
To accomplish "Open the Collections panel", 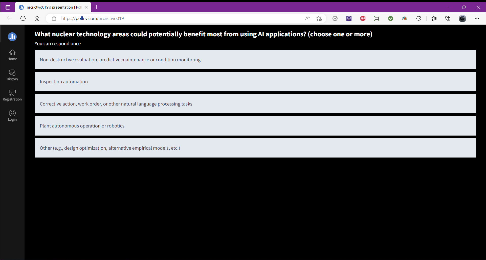I will pos(448,18).
